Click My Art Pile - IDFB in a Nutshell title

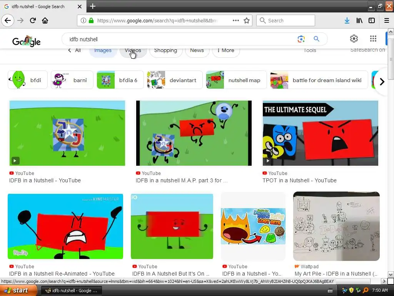coord(336,274)
